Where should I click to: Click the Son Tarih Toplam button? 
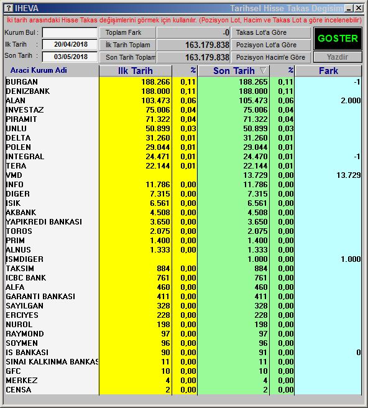tap(127, 57)
